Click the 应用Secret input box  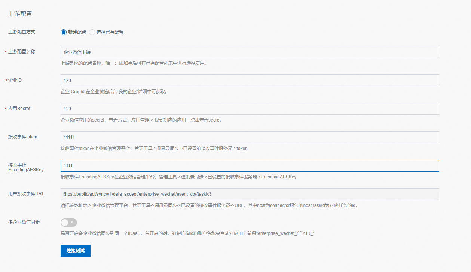pos(250,109)
